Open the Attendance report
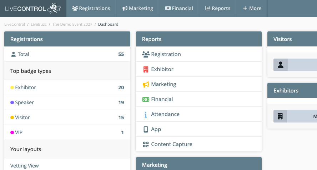The height and width of the screenshot is (170, 317). point(199,114)
